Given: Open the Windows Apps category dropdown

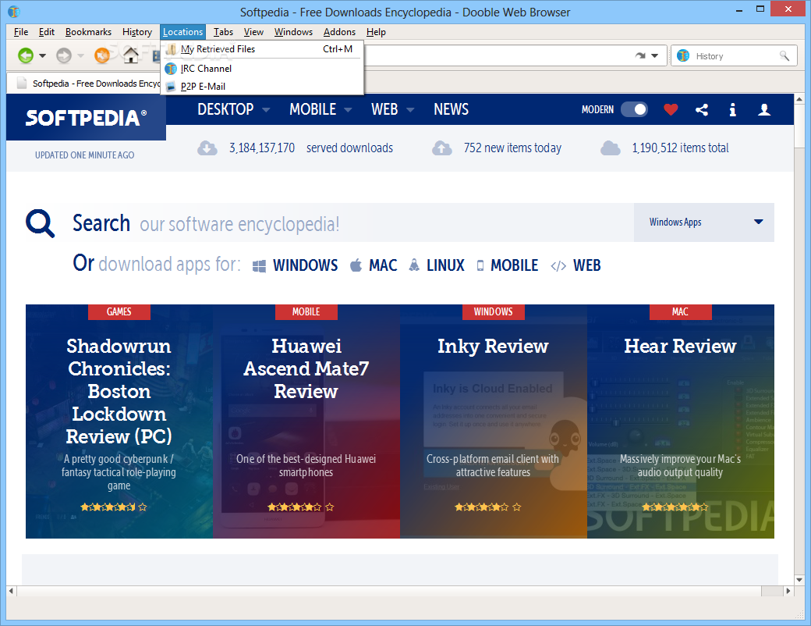Looking at the screenshot, I should pyautogui.click(x=704, y=222).
